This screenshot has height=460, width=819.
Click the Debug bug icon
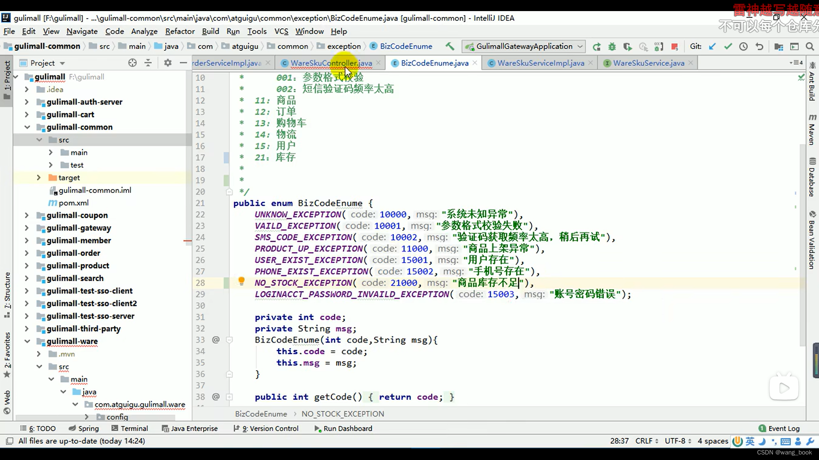tap(612, 46)
